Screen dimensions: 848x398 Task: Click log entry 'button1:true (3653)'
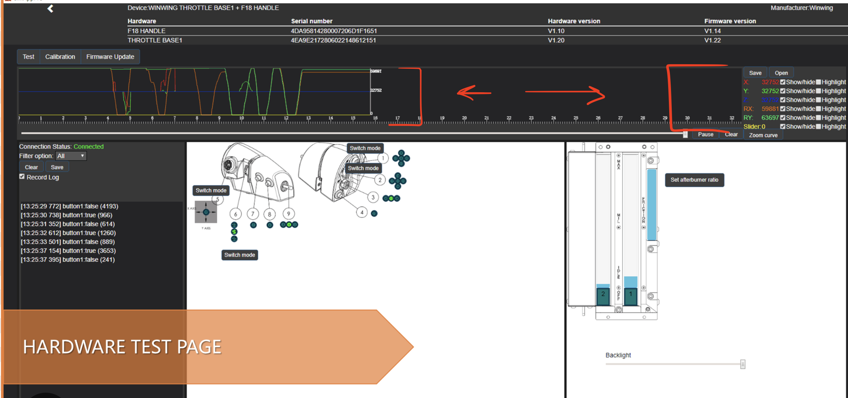coord(68,251)
